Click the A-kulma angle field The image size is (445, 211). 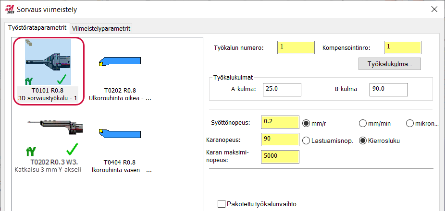(x=282, y=90)
